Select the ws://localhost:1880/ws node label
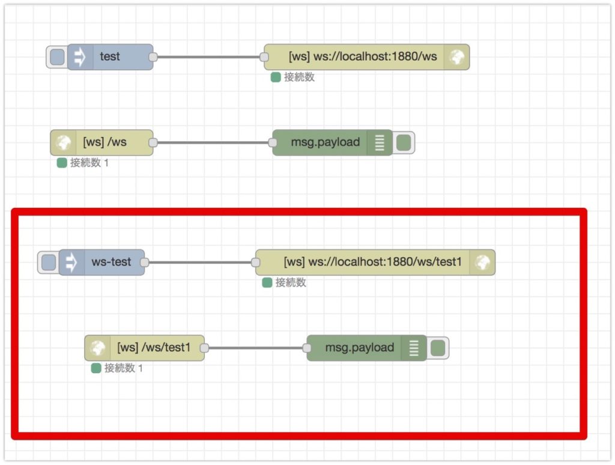 pyautogui.click(x=362, y=57)
